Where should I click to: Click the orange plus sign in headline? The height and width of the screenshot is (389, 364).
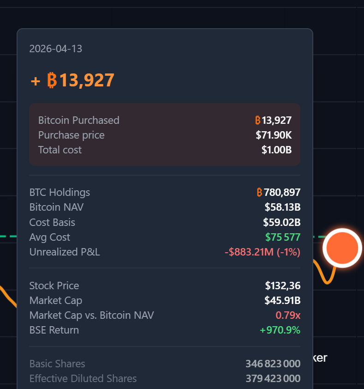(36, 81)
